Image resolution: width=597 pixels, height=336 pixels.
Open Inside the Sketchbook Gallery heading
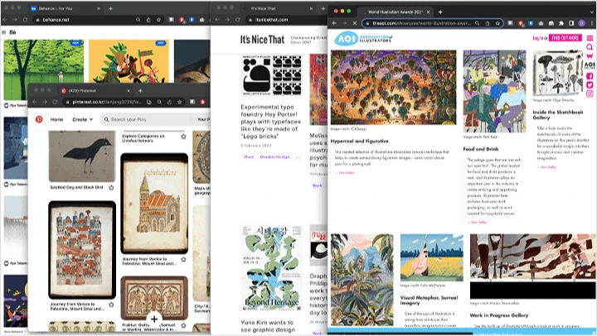(x=557, y=115)
